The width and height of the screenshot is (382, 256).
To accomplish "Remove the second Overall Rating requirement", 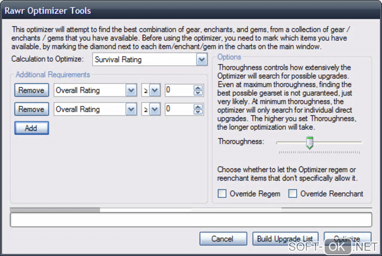I will pyautogui.click(x=31, y=109).
